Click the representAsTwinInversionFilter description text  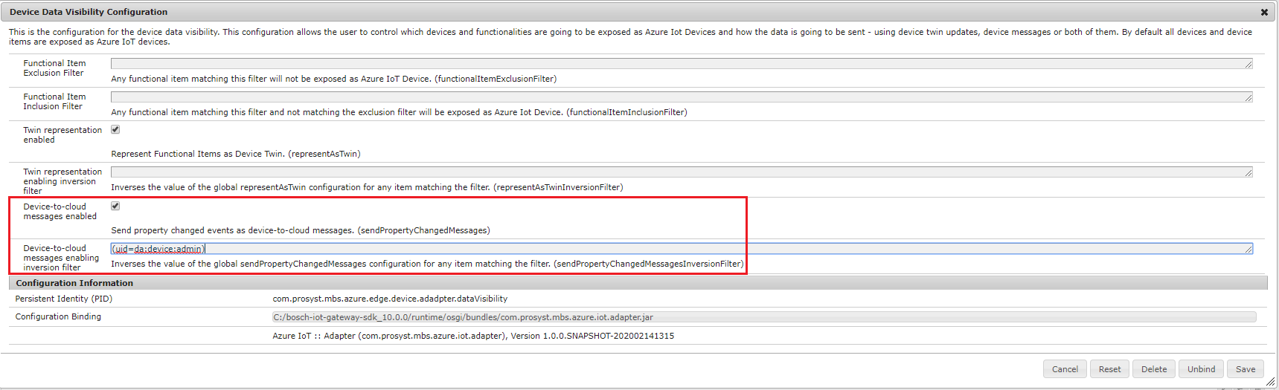(368, 187)
